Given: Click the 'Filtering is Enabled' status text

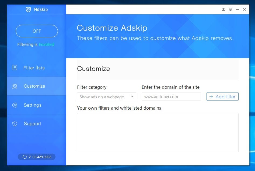Looking at the screenshot, I should (x=36, y=44).
